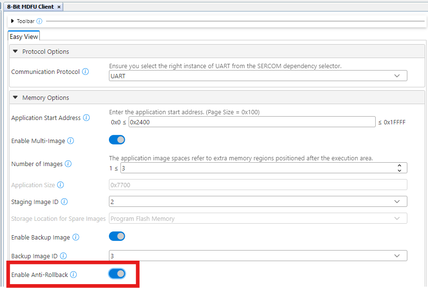
Task: Select the Easy View tab
Action: coord(24,36)
